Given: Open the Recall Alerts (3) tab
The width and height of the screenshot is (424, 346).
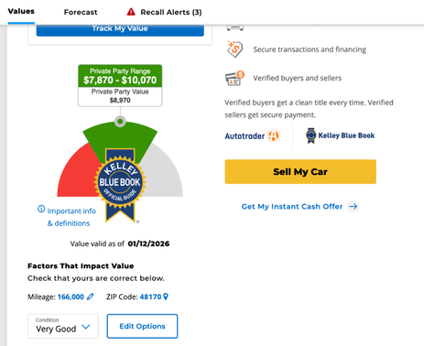Looking at the screenshot, I should (x=164, y=12).
